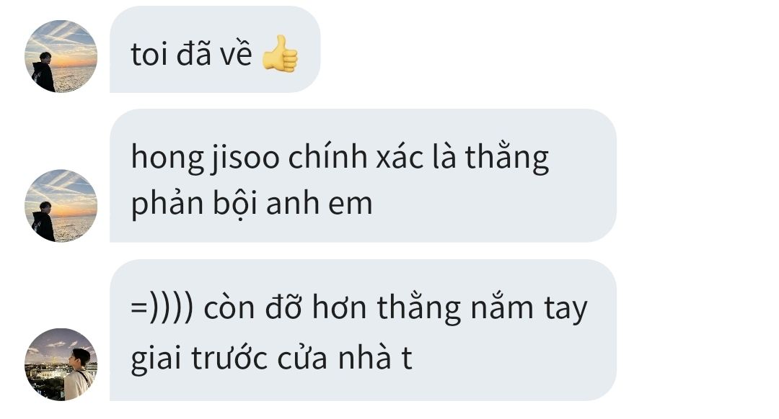779x419 pixels.
Task: Click the "cửa nhà t" words
Action: (x=345, y=357)
